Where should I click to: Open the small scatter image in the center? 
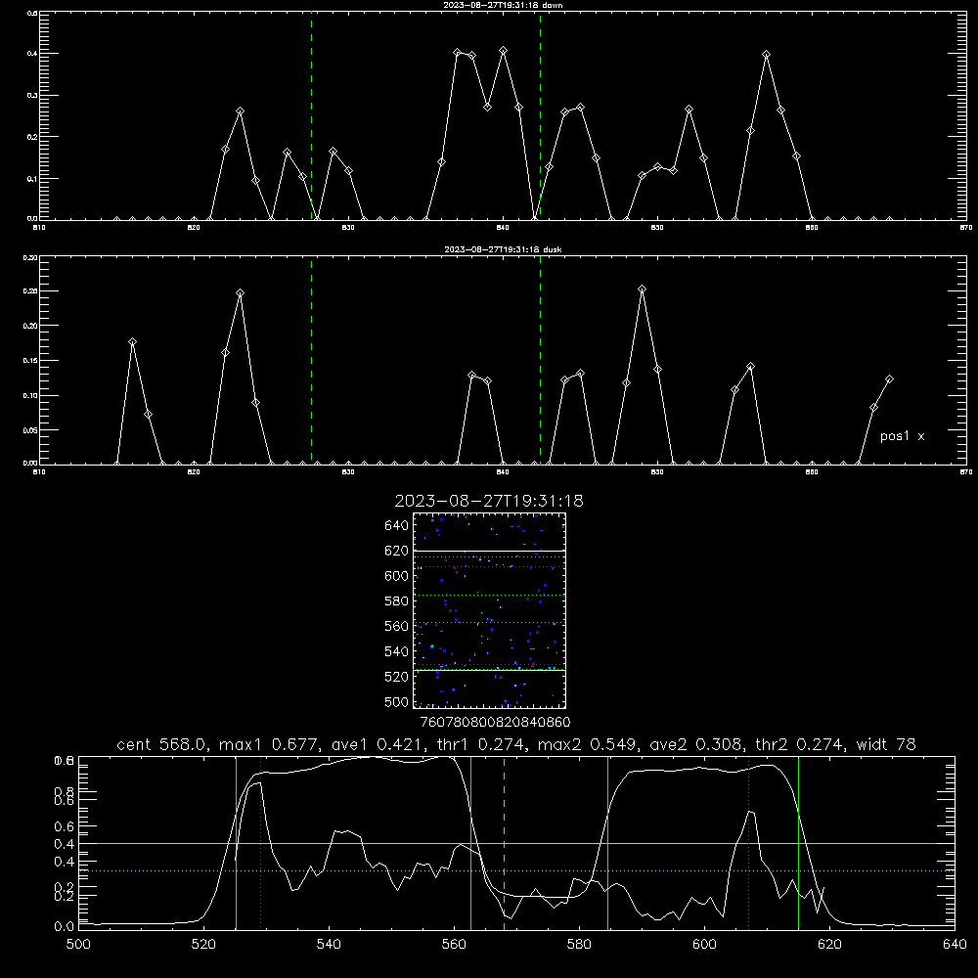click(x=489, y=610)
